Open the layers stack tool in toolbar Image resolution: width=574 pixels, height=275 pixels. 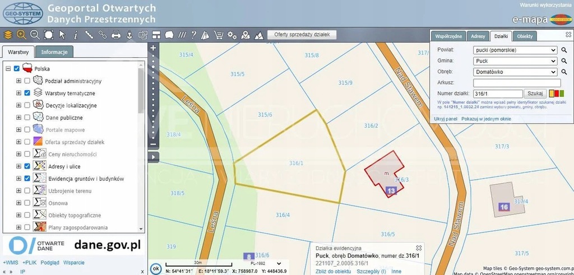pyautogui.click(x=8, y=35)
